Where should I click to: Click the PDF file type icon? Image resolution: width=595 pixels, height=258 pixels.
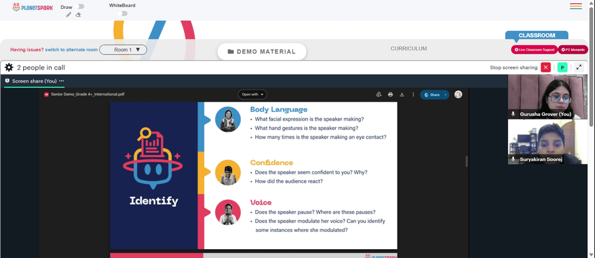[x=46, y=95]
